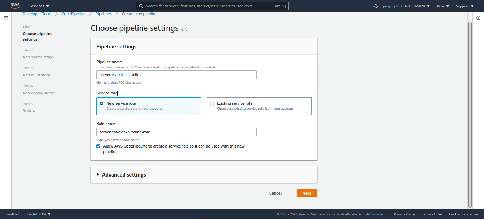Click the notifications bell icon
Screen dimensions: 484x219
point(376,6)
